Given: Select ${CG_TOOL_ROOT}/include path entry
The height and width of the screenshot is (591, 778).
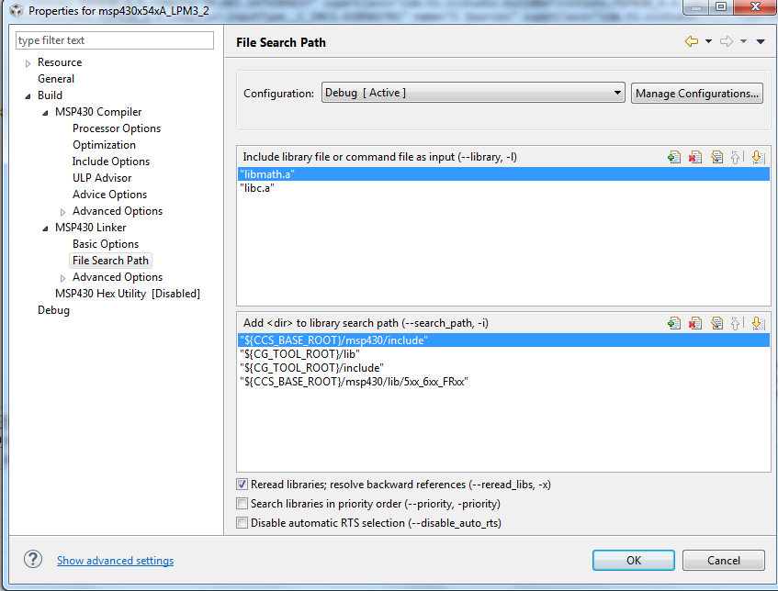Looking at the screenshot, I should tap(503, 368).
